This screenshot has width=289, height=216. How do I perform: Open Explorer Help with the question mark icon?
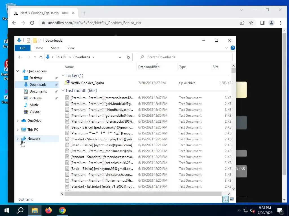[233, 48]
